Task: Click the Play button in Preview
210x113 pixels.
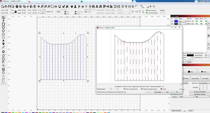Action: point(167,92)
